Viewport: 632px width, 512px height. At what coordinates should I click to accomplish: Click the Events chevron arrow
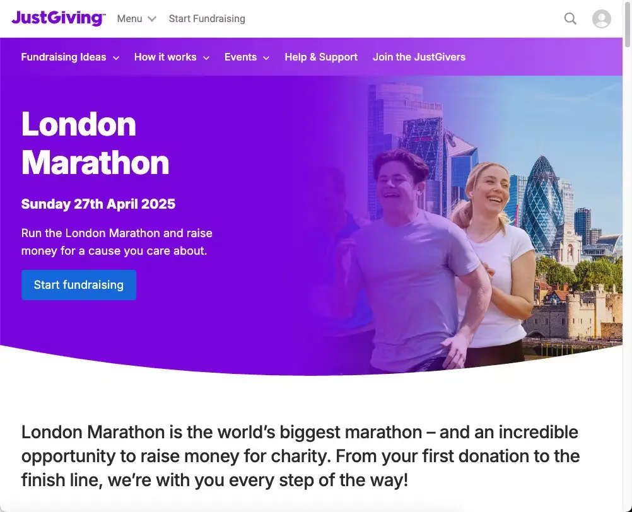pyautogui.click(x=266, y=58)
